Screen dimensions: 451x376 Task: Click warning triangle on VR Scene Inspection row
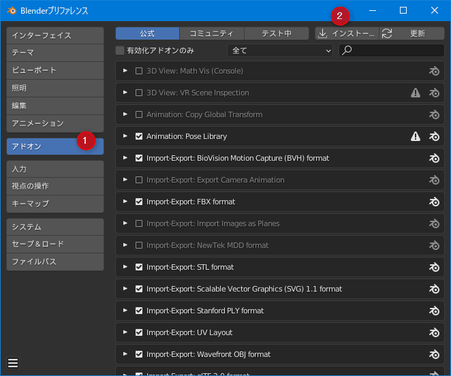click(x=416, y=93)
